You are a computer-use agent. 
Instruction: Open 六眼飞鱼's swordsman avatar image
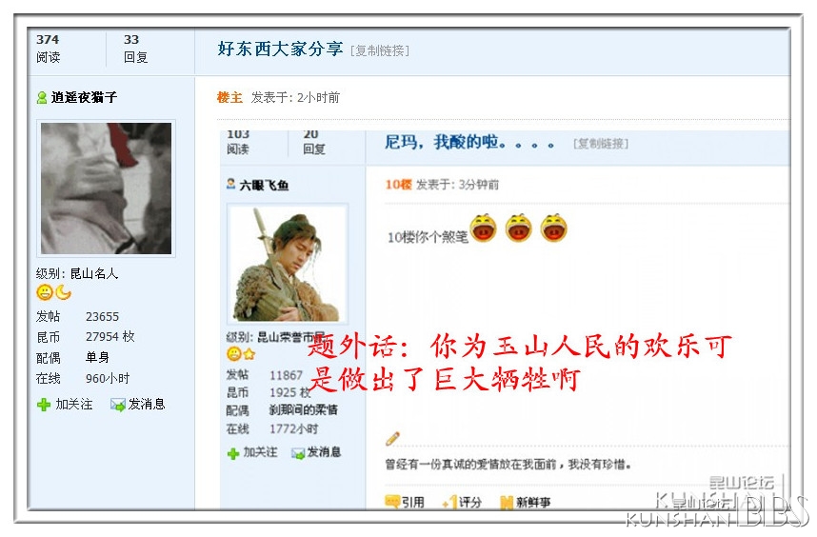(x=288, y=264)
